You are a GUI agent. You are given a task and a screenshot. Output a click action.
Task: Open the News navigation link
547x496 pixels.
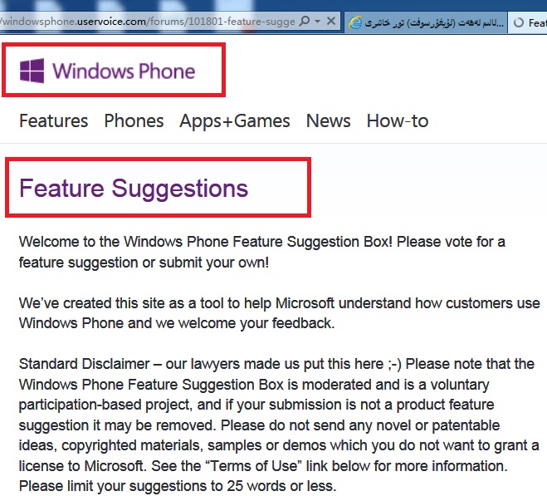point(328,121)
